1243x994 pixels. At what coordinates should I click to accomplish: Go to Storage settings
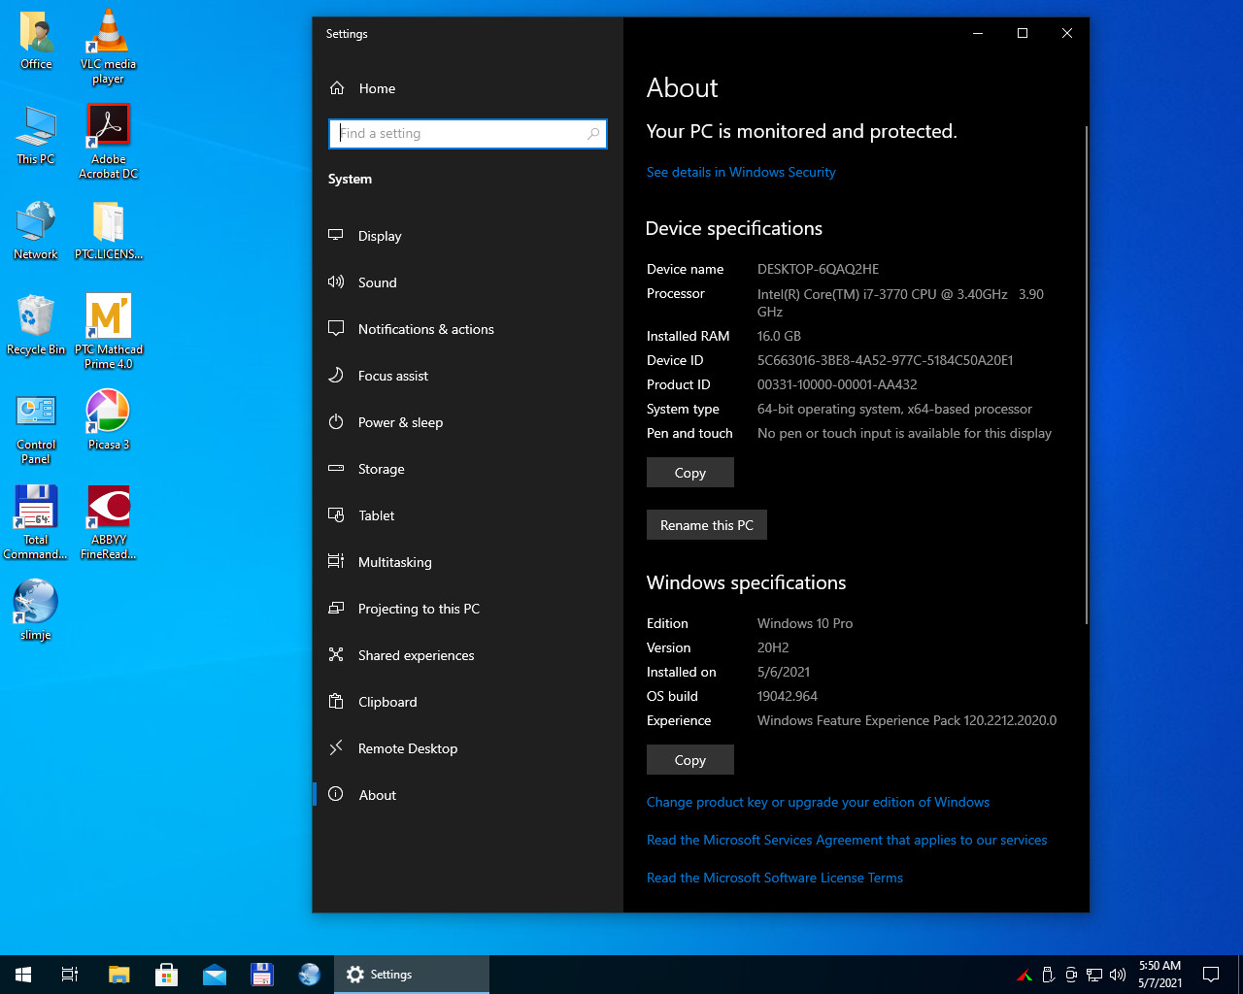(381, 469)
